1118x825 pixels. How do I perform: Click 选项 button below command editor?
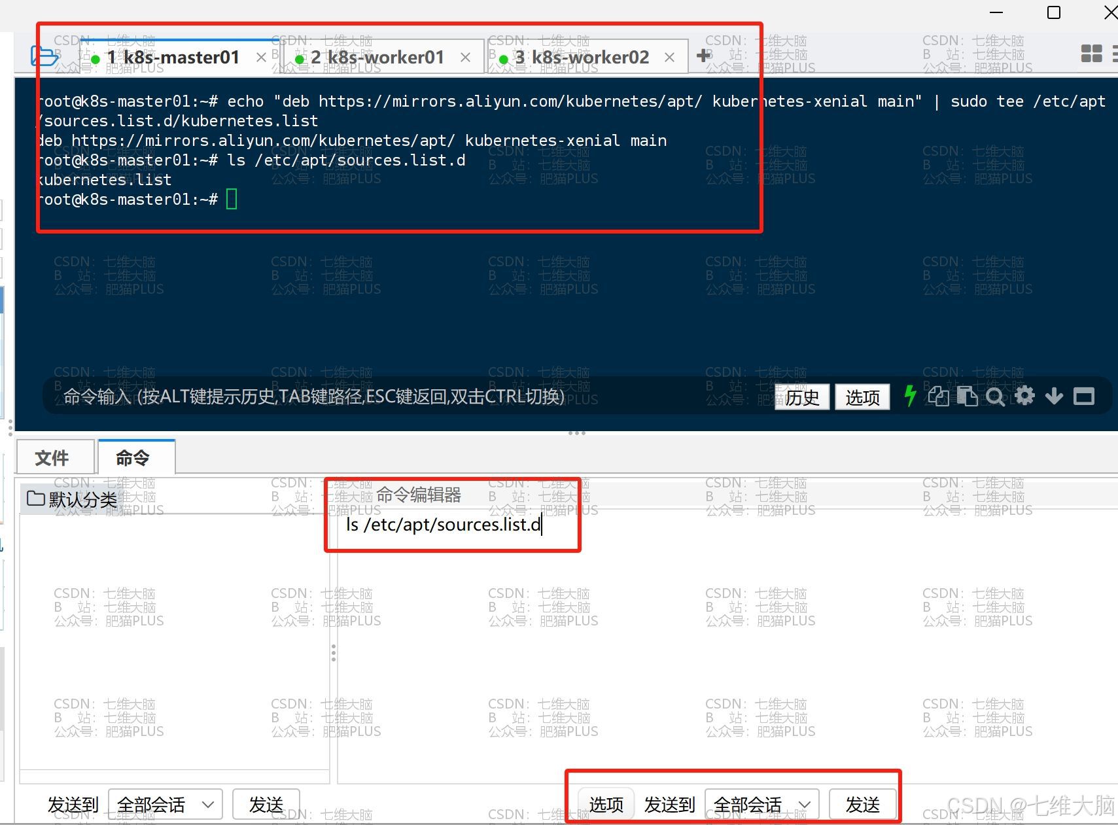click(x=606, y=804)
